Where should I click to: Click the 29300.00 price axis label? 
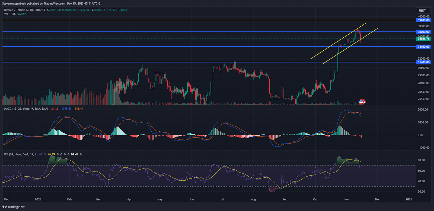(x=423, y=75)
